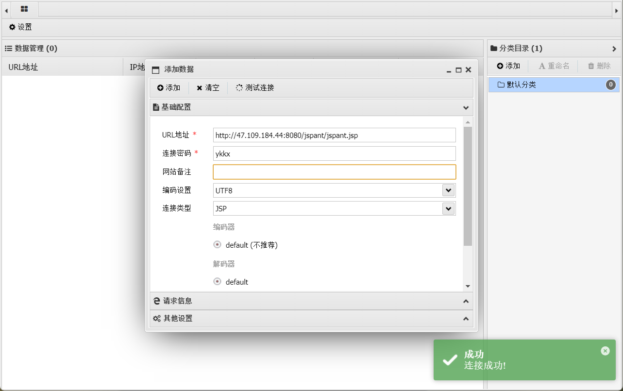Viewport: 623px width, 391px height.
Task: Click the left tab scroll arrow
Action: (x=6, y=10)
